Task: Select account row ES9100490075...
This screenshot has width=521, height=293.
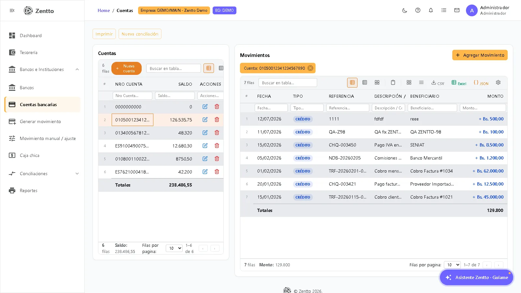Action: tap(161, 146)
